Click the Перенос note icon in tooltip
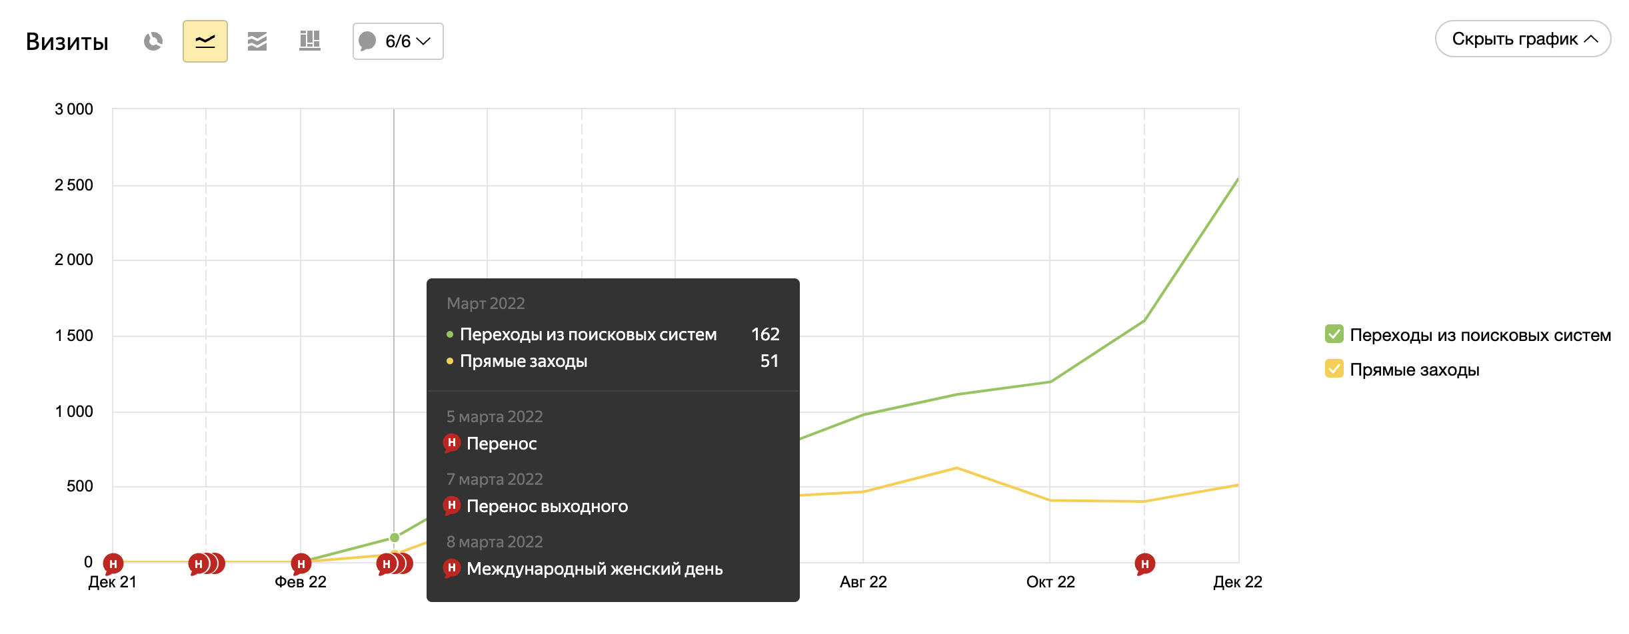The width and height of the screenshot is (1629, 634). coord(452,443)
